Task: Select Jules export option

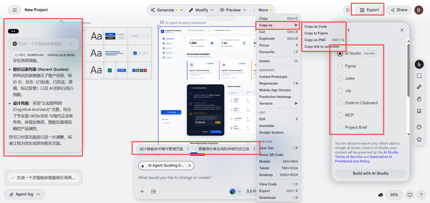Action: point(340,78)
